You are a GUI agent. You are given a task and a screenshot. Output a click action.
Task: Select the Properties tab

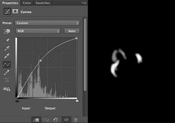point(10,3)
